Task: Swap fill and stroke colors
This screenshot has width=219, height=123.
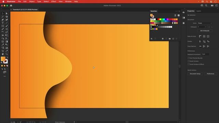Action: (7, 57)
